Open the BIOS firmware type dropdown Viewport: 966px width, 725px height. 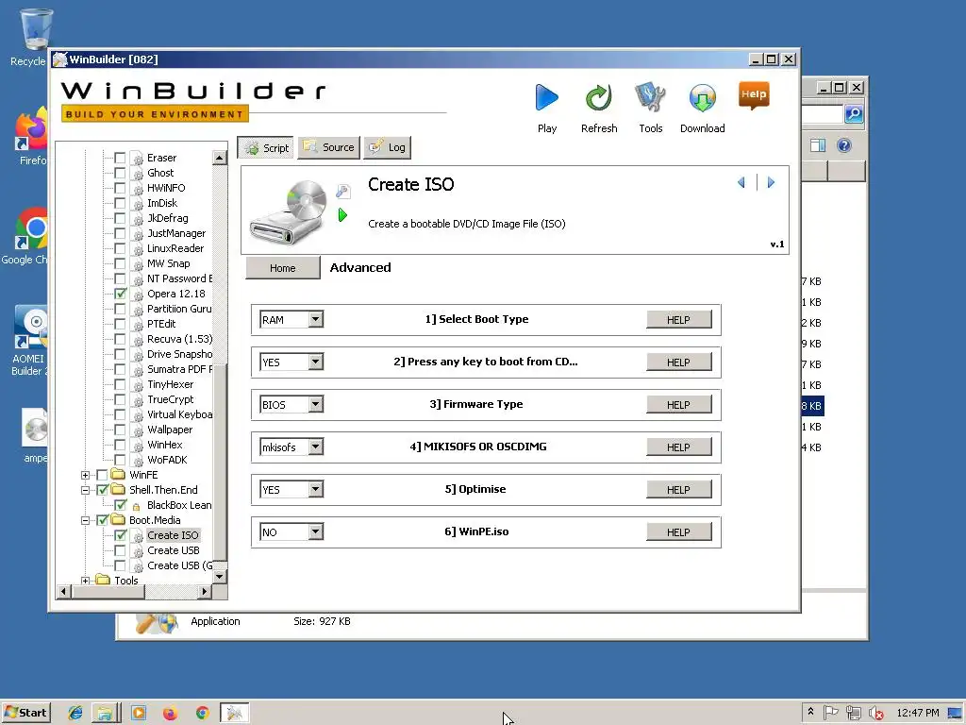315,404
